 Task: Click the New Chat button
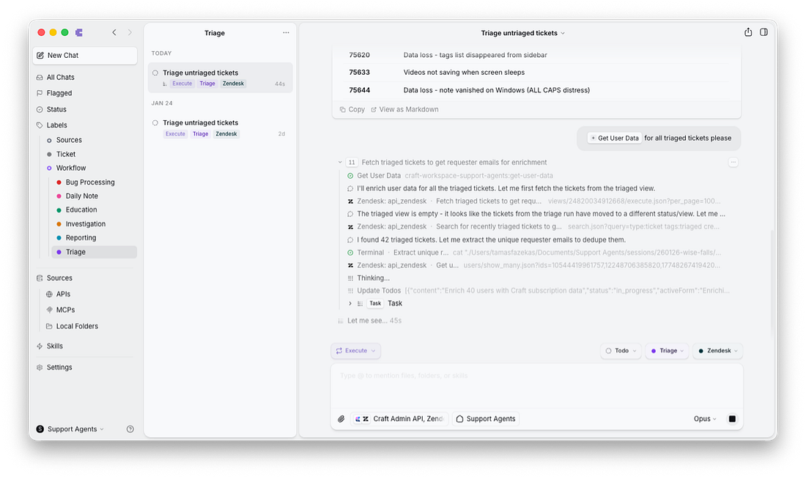pos(85,56)
